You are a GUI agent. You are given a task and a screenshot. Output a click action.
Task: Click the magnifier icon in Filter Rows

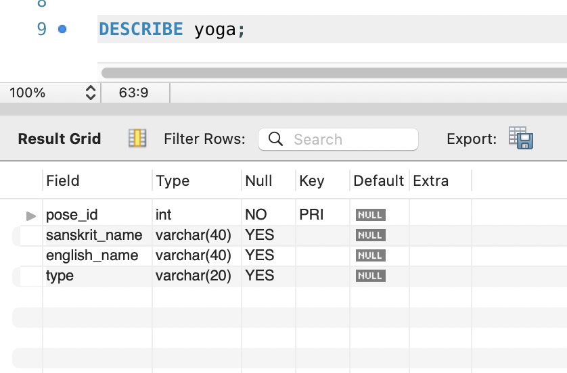click(275, 139)
